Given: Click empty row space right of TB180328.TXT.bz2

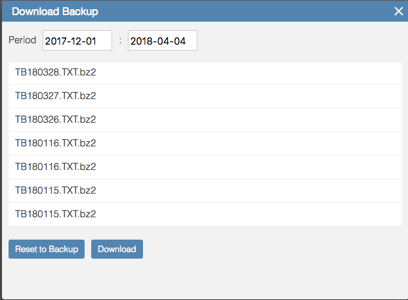Looking at the screenshot, I should 247,73.
